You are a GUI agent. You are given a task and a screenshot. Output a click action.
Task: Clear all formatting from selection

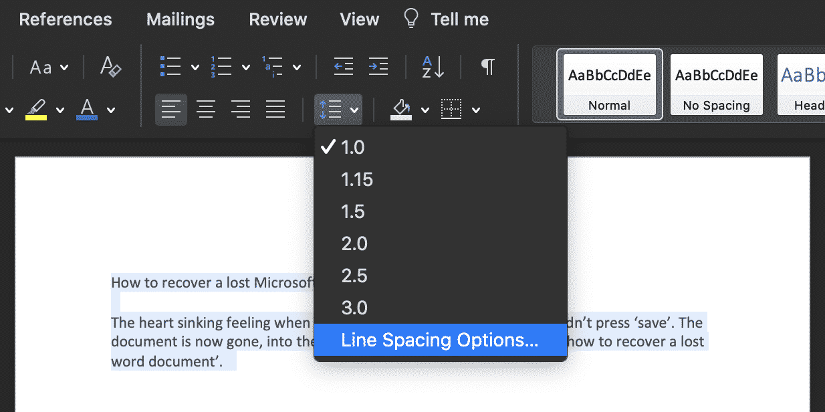pos(109,67)
